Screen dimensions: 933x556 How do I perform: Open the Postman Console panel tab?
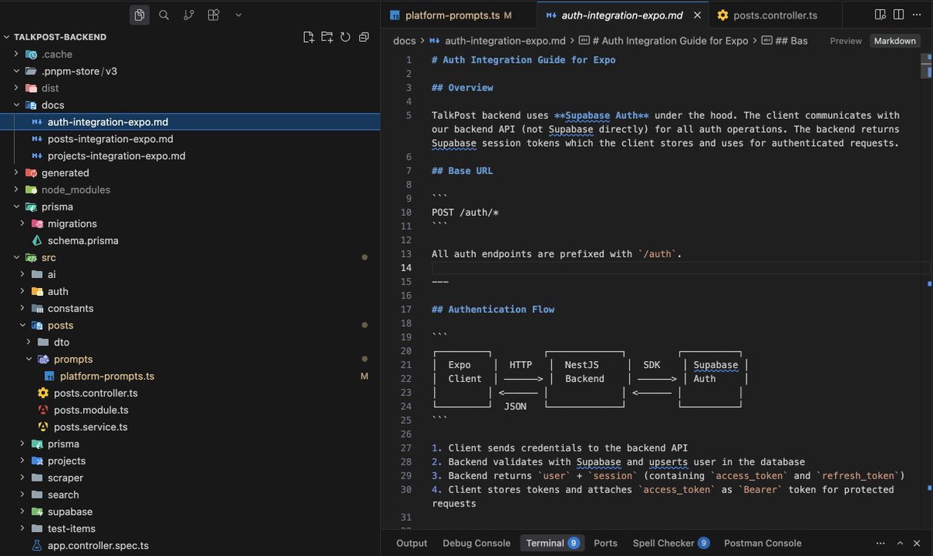pyautogui.click(x=763, y=543)
